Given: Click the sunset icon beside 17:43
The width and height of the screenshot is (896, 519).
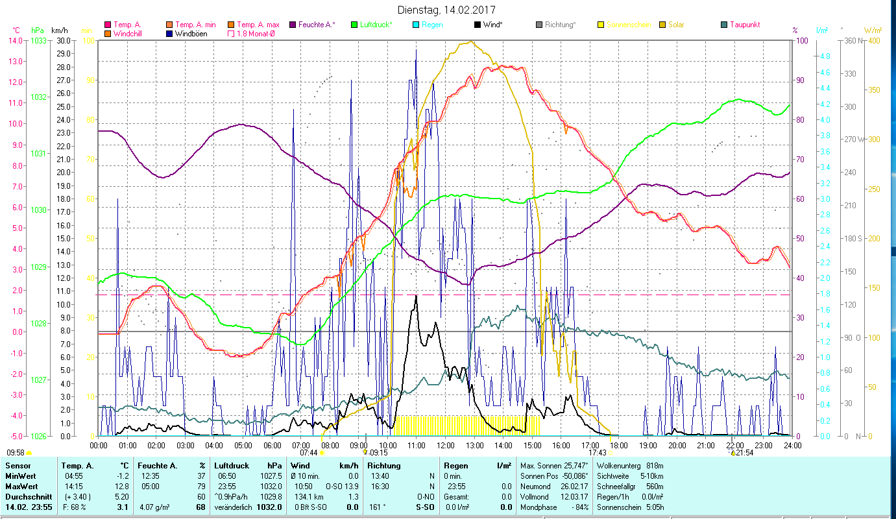Looking at the screenshot, I should (x=611, y=453).
